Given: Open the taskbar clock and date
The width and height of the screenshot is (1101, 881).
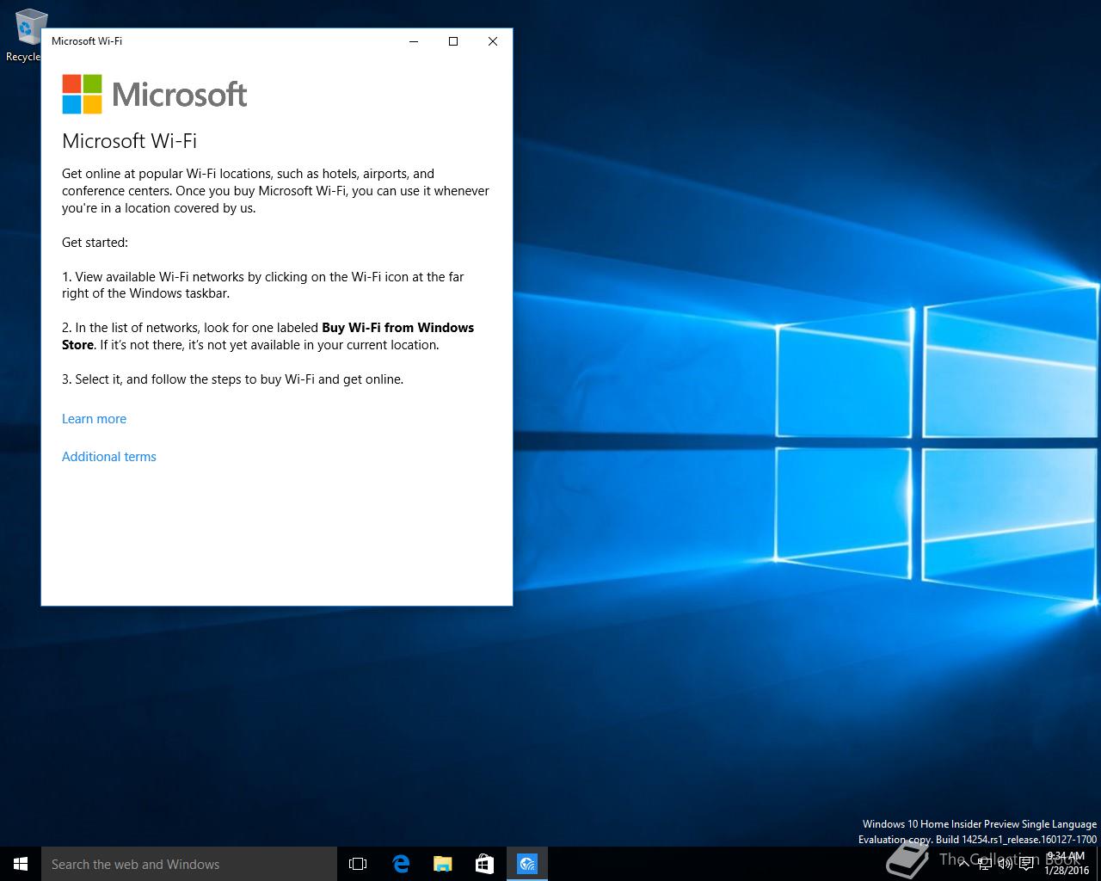Looking at the screenshot, I should [1066, 864].
